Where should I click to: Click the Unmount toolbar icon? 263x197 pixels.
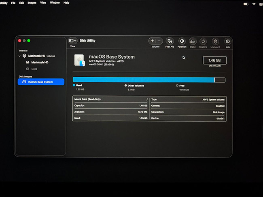[215, 41]
